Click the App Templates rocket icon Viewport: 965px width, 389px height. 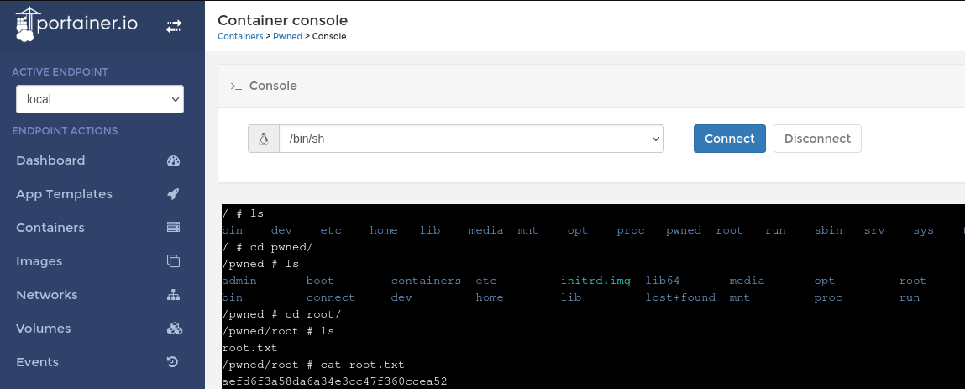(174, 194)
